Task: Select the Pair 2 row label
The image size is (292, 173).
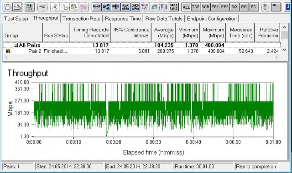Action: point(35,51)
